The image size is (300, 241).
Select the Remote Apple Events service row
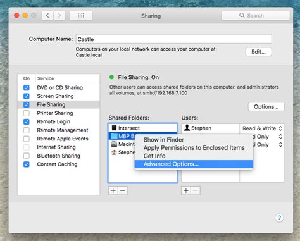click(59, 139)
